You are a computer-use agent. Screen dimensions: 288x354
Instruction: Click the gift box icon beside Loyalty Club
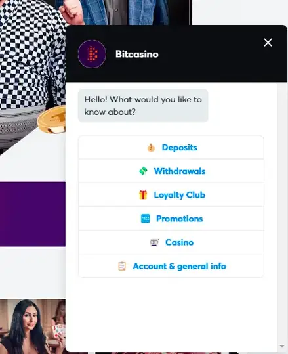[x=143, y=195]
